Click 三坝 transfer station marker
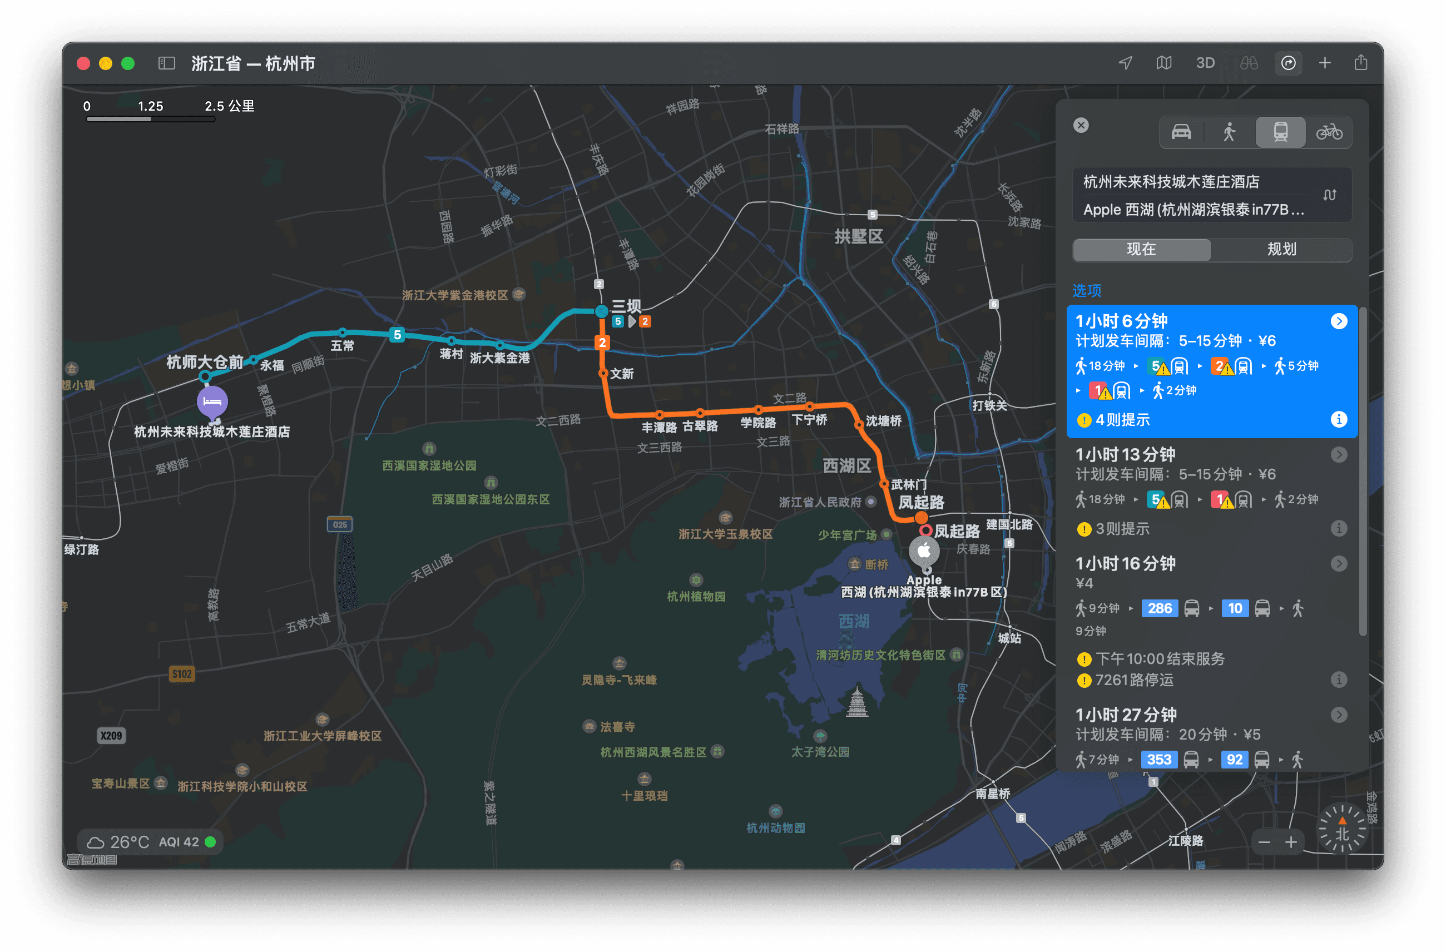The height and width of the screenshot is (952, 1446). tap(602, 311)
